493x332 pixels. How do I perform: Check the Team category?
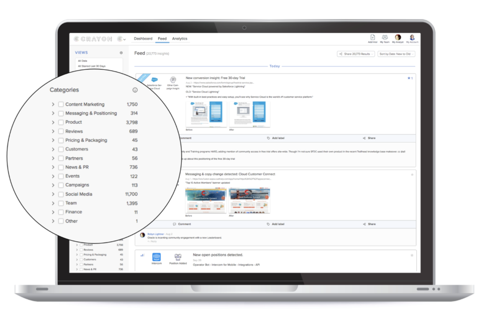(61, 203)
